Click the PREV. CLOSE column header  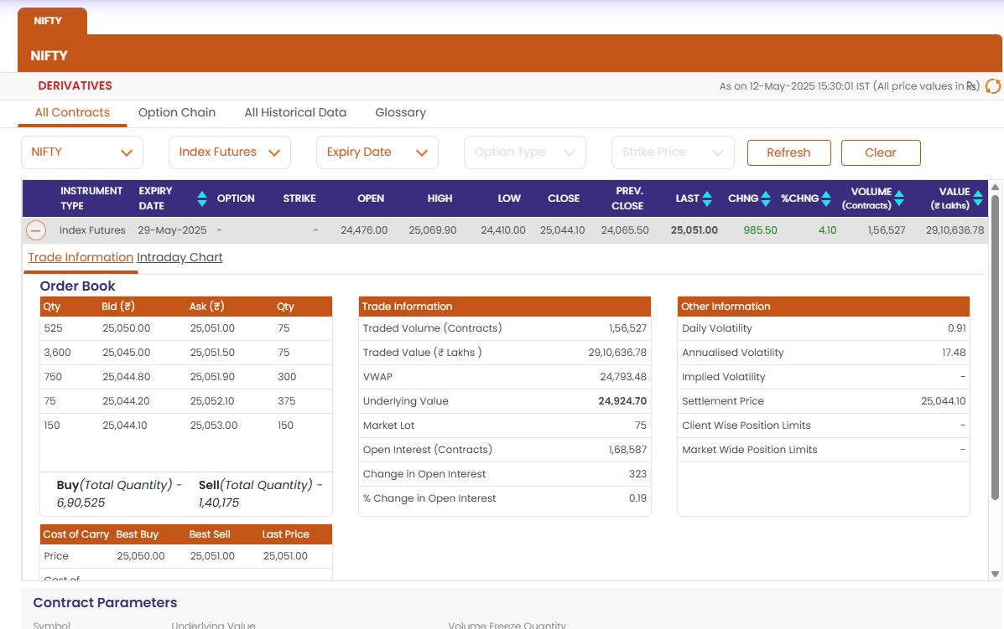(627, 198)
